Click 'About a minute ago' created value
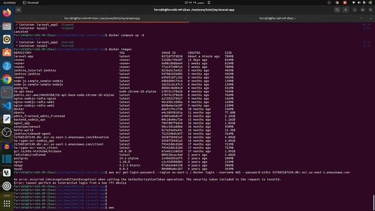This screenshot has height=211, width=375. pyautogui.click(x=203, y=56)
